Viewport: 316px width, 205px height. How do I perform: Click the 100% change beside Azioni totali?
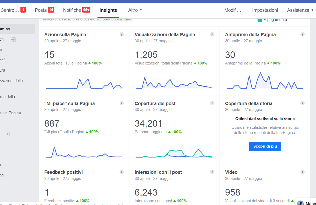pos(95,63)
